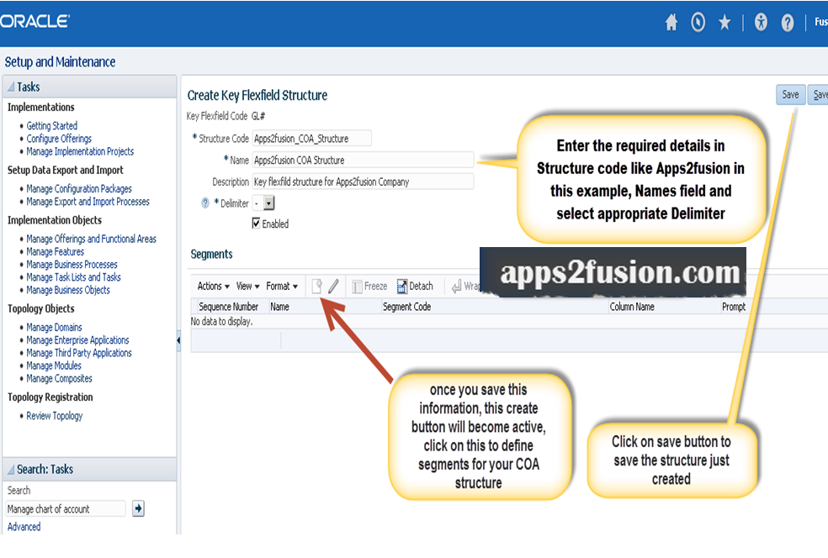This screenshot has height=558, width=828.
Task: Open recent items clock icon
Action: 698,22
